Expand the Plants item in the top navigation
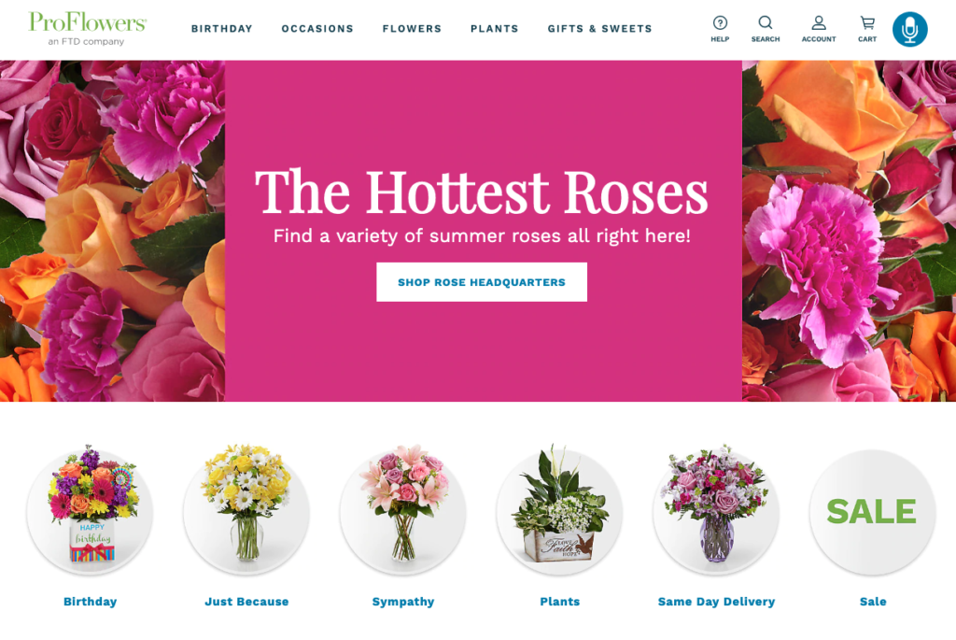 (495, 29)
